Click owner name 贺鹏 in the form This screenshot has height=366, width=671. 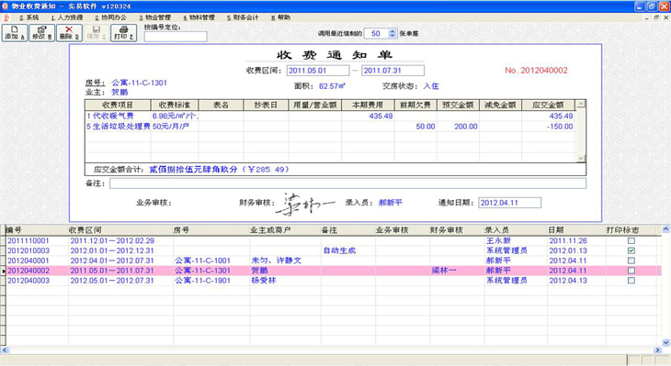point(119,93)
